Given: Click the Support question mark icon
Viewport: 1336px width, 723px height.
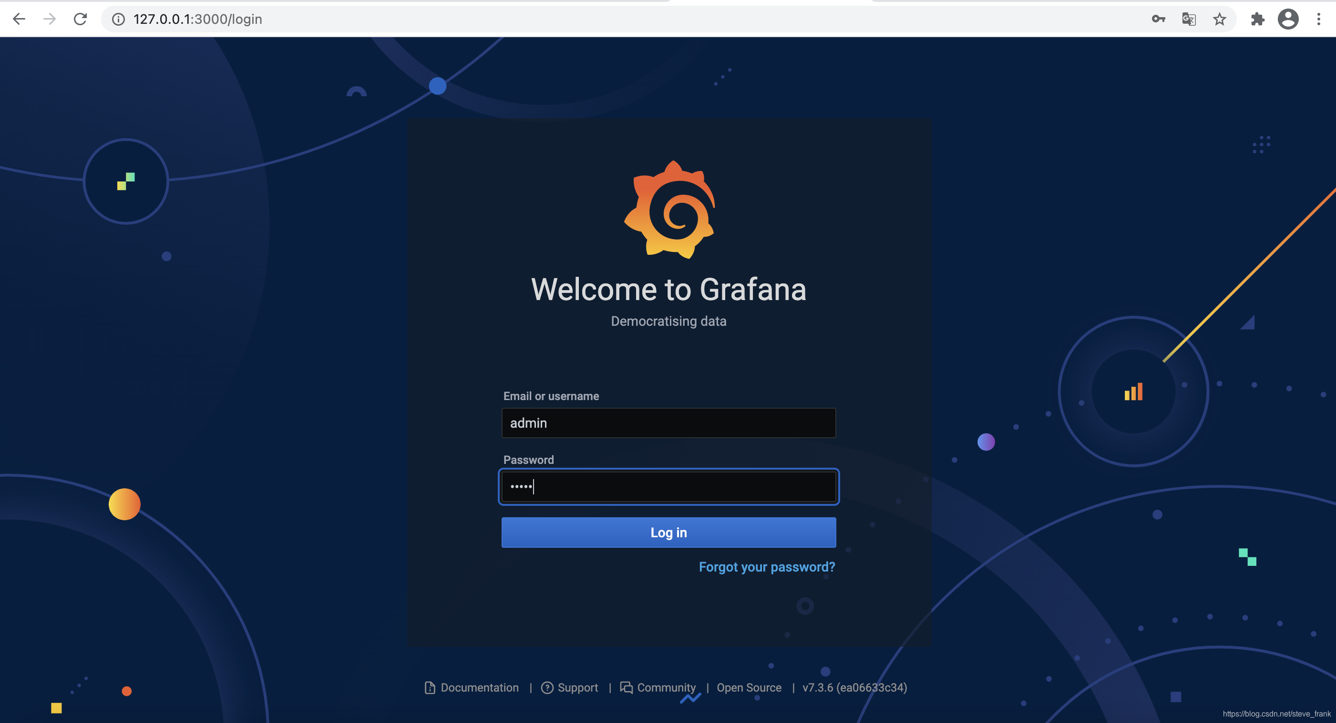Looking at the screenshot, I should point(546,688).
